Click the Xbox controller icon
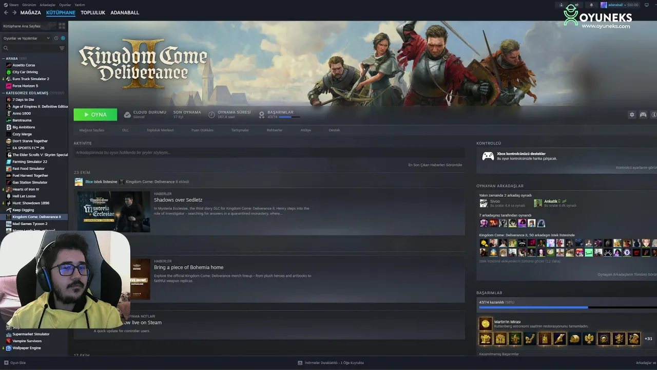This screenshot has height=370, width=657. [488, 156]
